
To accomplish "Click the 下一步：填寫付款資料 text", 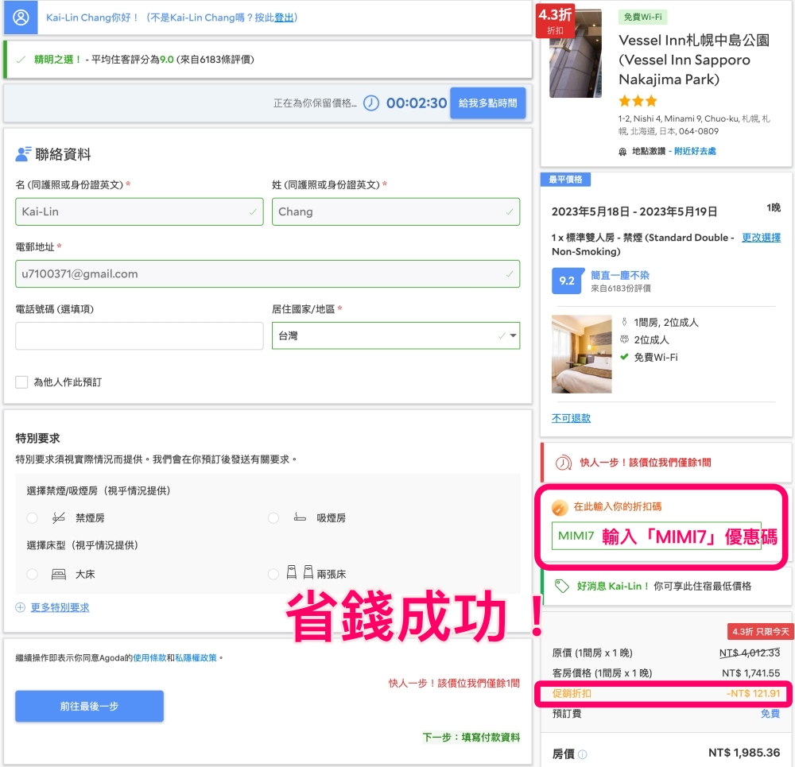I will pos(471,738).
